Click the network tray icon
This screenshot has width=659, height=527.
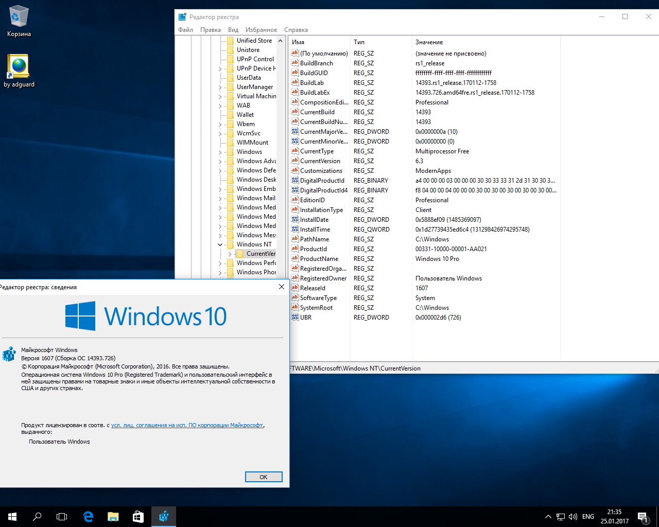[561, 517]
